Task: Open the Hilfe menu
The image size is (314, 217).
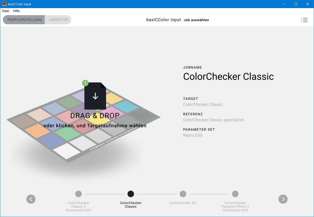Action: 16,11
